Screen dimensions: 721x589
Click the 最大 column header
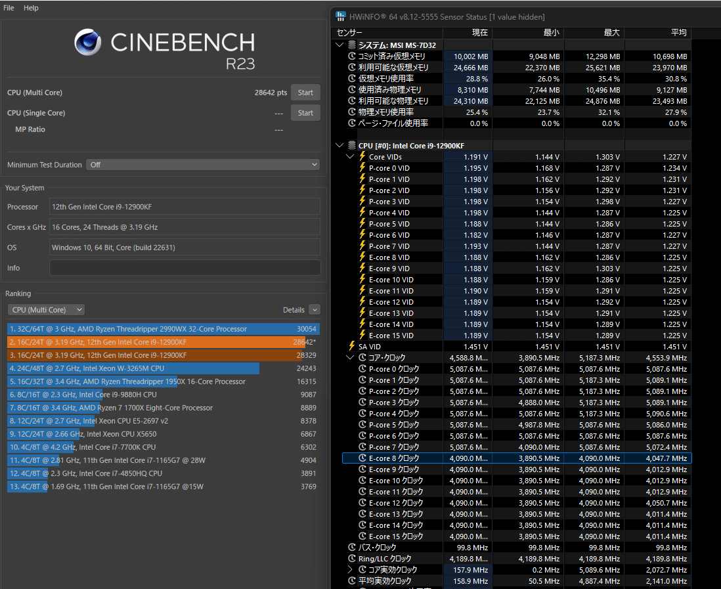click(x=594, y=33)
